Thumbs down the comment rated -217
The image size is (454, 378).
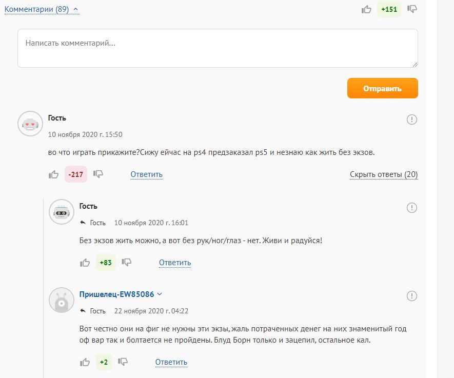[x=98, y=174]
